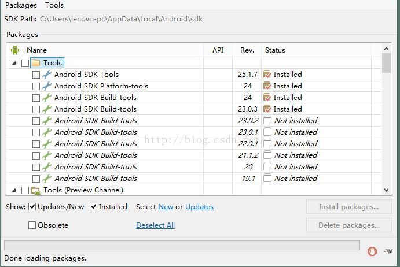400x267 pixels.
Task: Click Not installed icon for Build-tools 23.0.2
Action: [267, 120]
